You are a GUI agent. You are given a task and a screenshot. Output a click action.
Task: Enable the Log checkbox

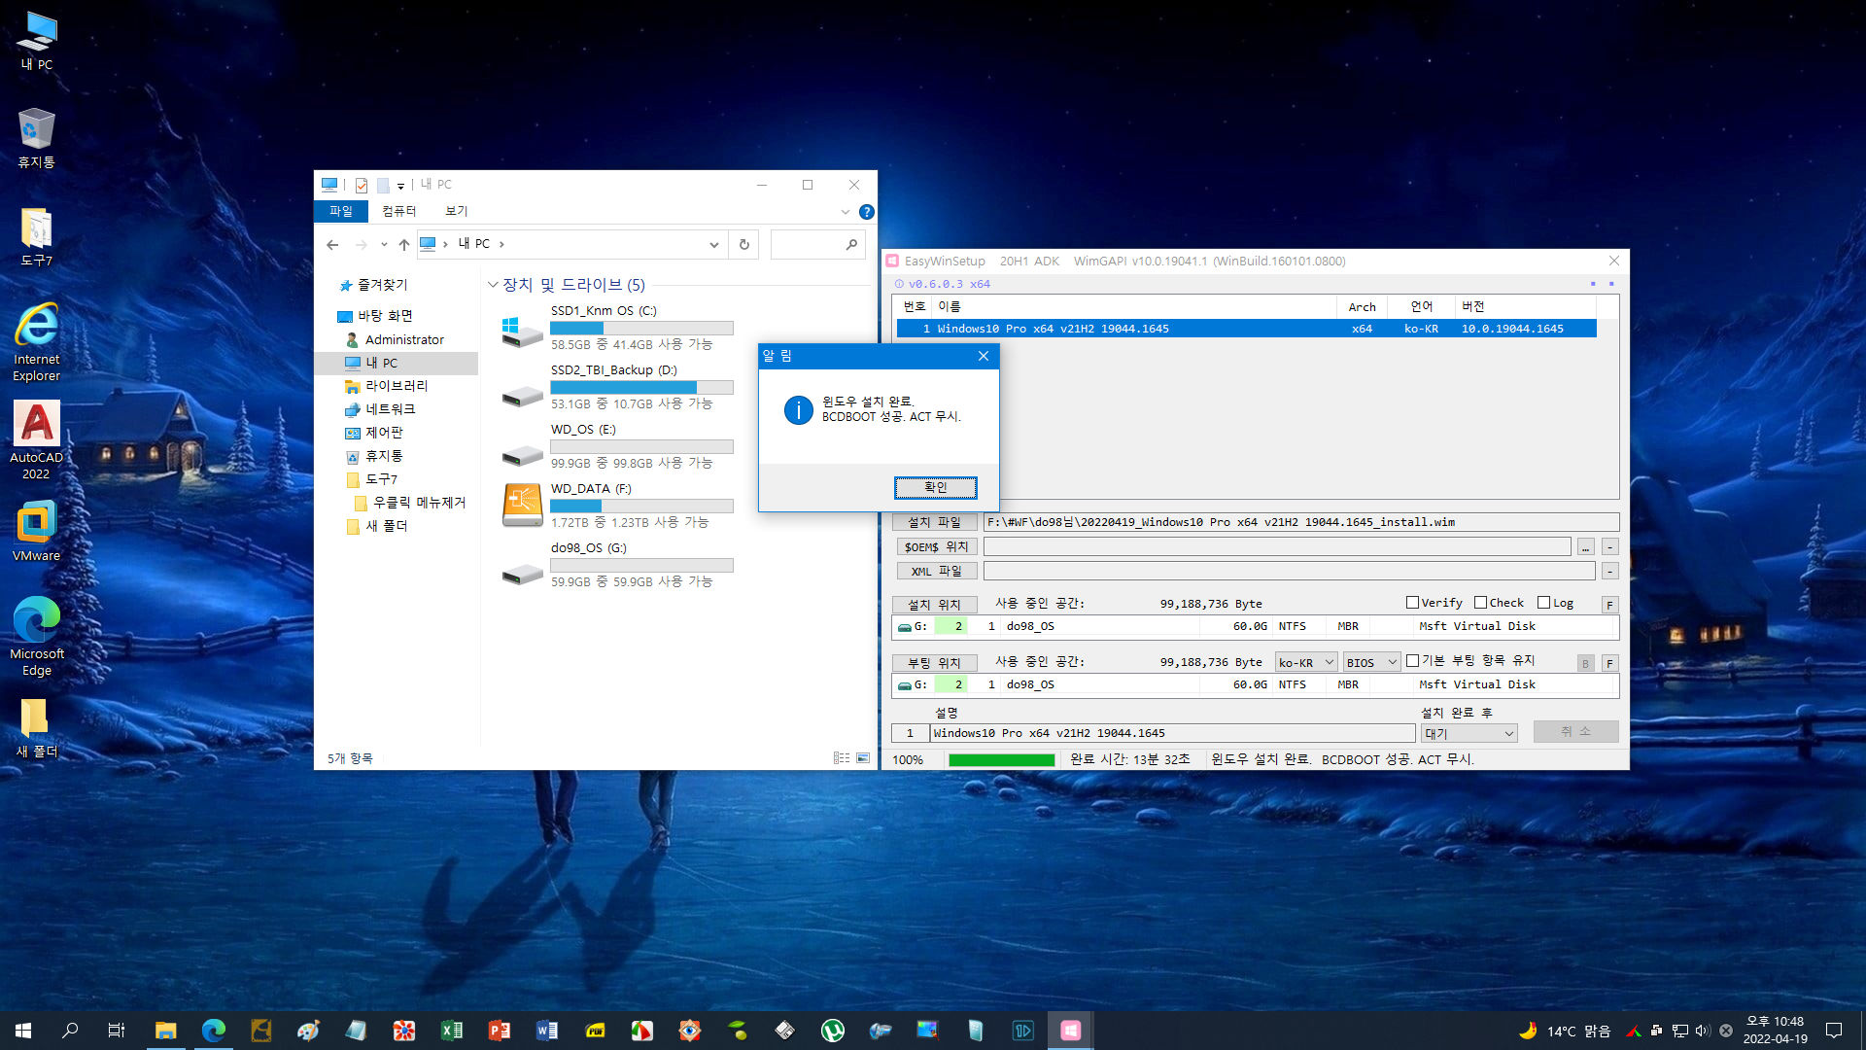(x=1543, y=603)
